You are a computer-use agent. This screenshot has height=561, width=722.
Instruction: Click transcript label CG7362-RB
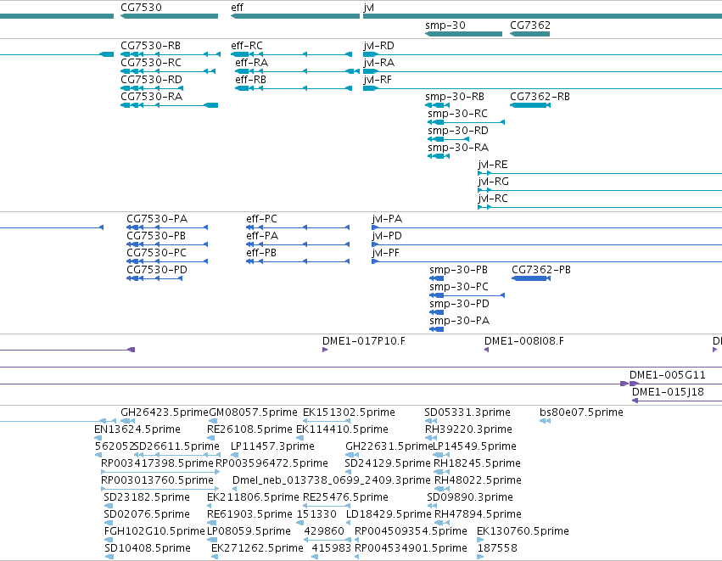540,97
